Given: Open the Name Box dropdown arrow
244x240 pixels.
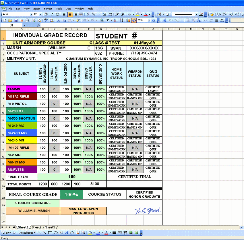Looking at the screenshot, I should tap(25, 25).
